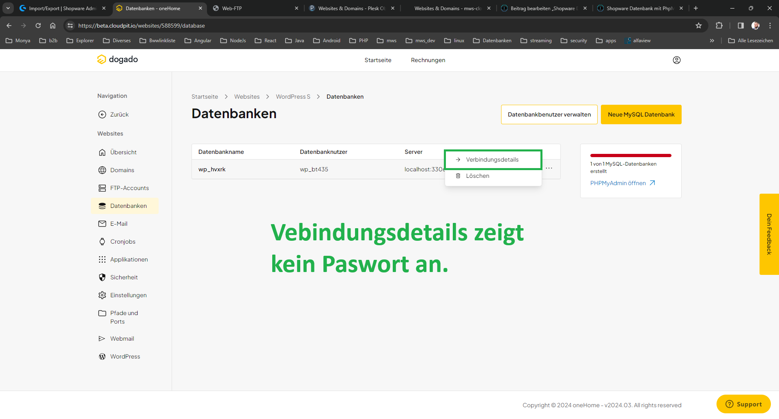Toggle the browser side panel
The height and width of the screenshot is (419, 779).
pyautogui.click(x=740, y=26)
